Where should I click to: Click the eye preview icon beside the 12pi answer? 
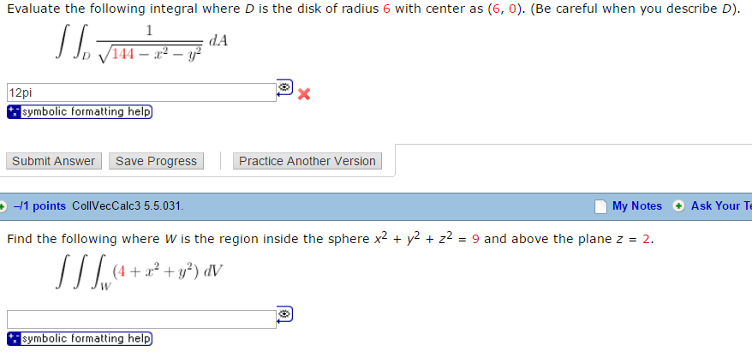pyautogui.click(x=284, y=87)
